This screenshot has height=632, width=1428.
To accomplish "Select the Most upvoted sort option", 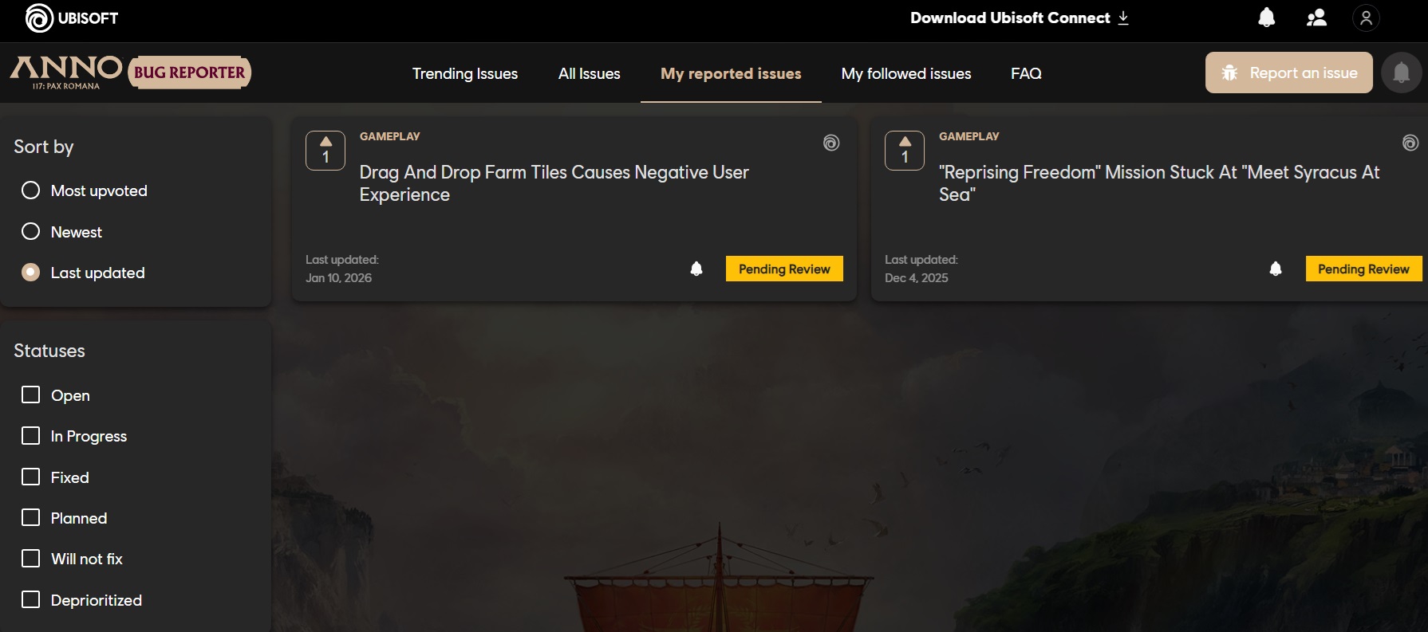I will 30,190.
